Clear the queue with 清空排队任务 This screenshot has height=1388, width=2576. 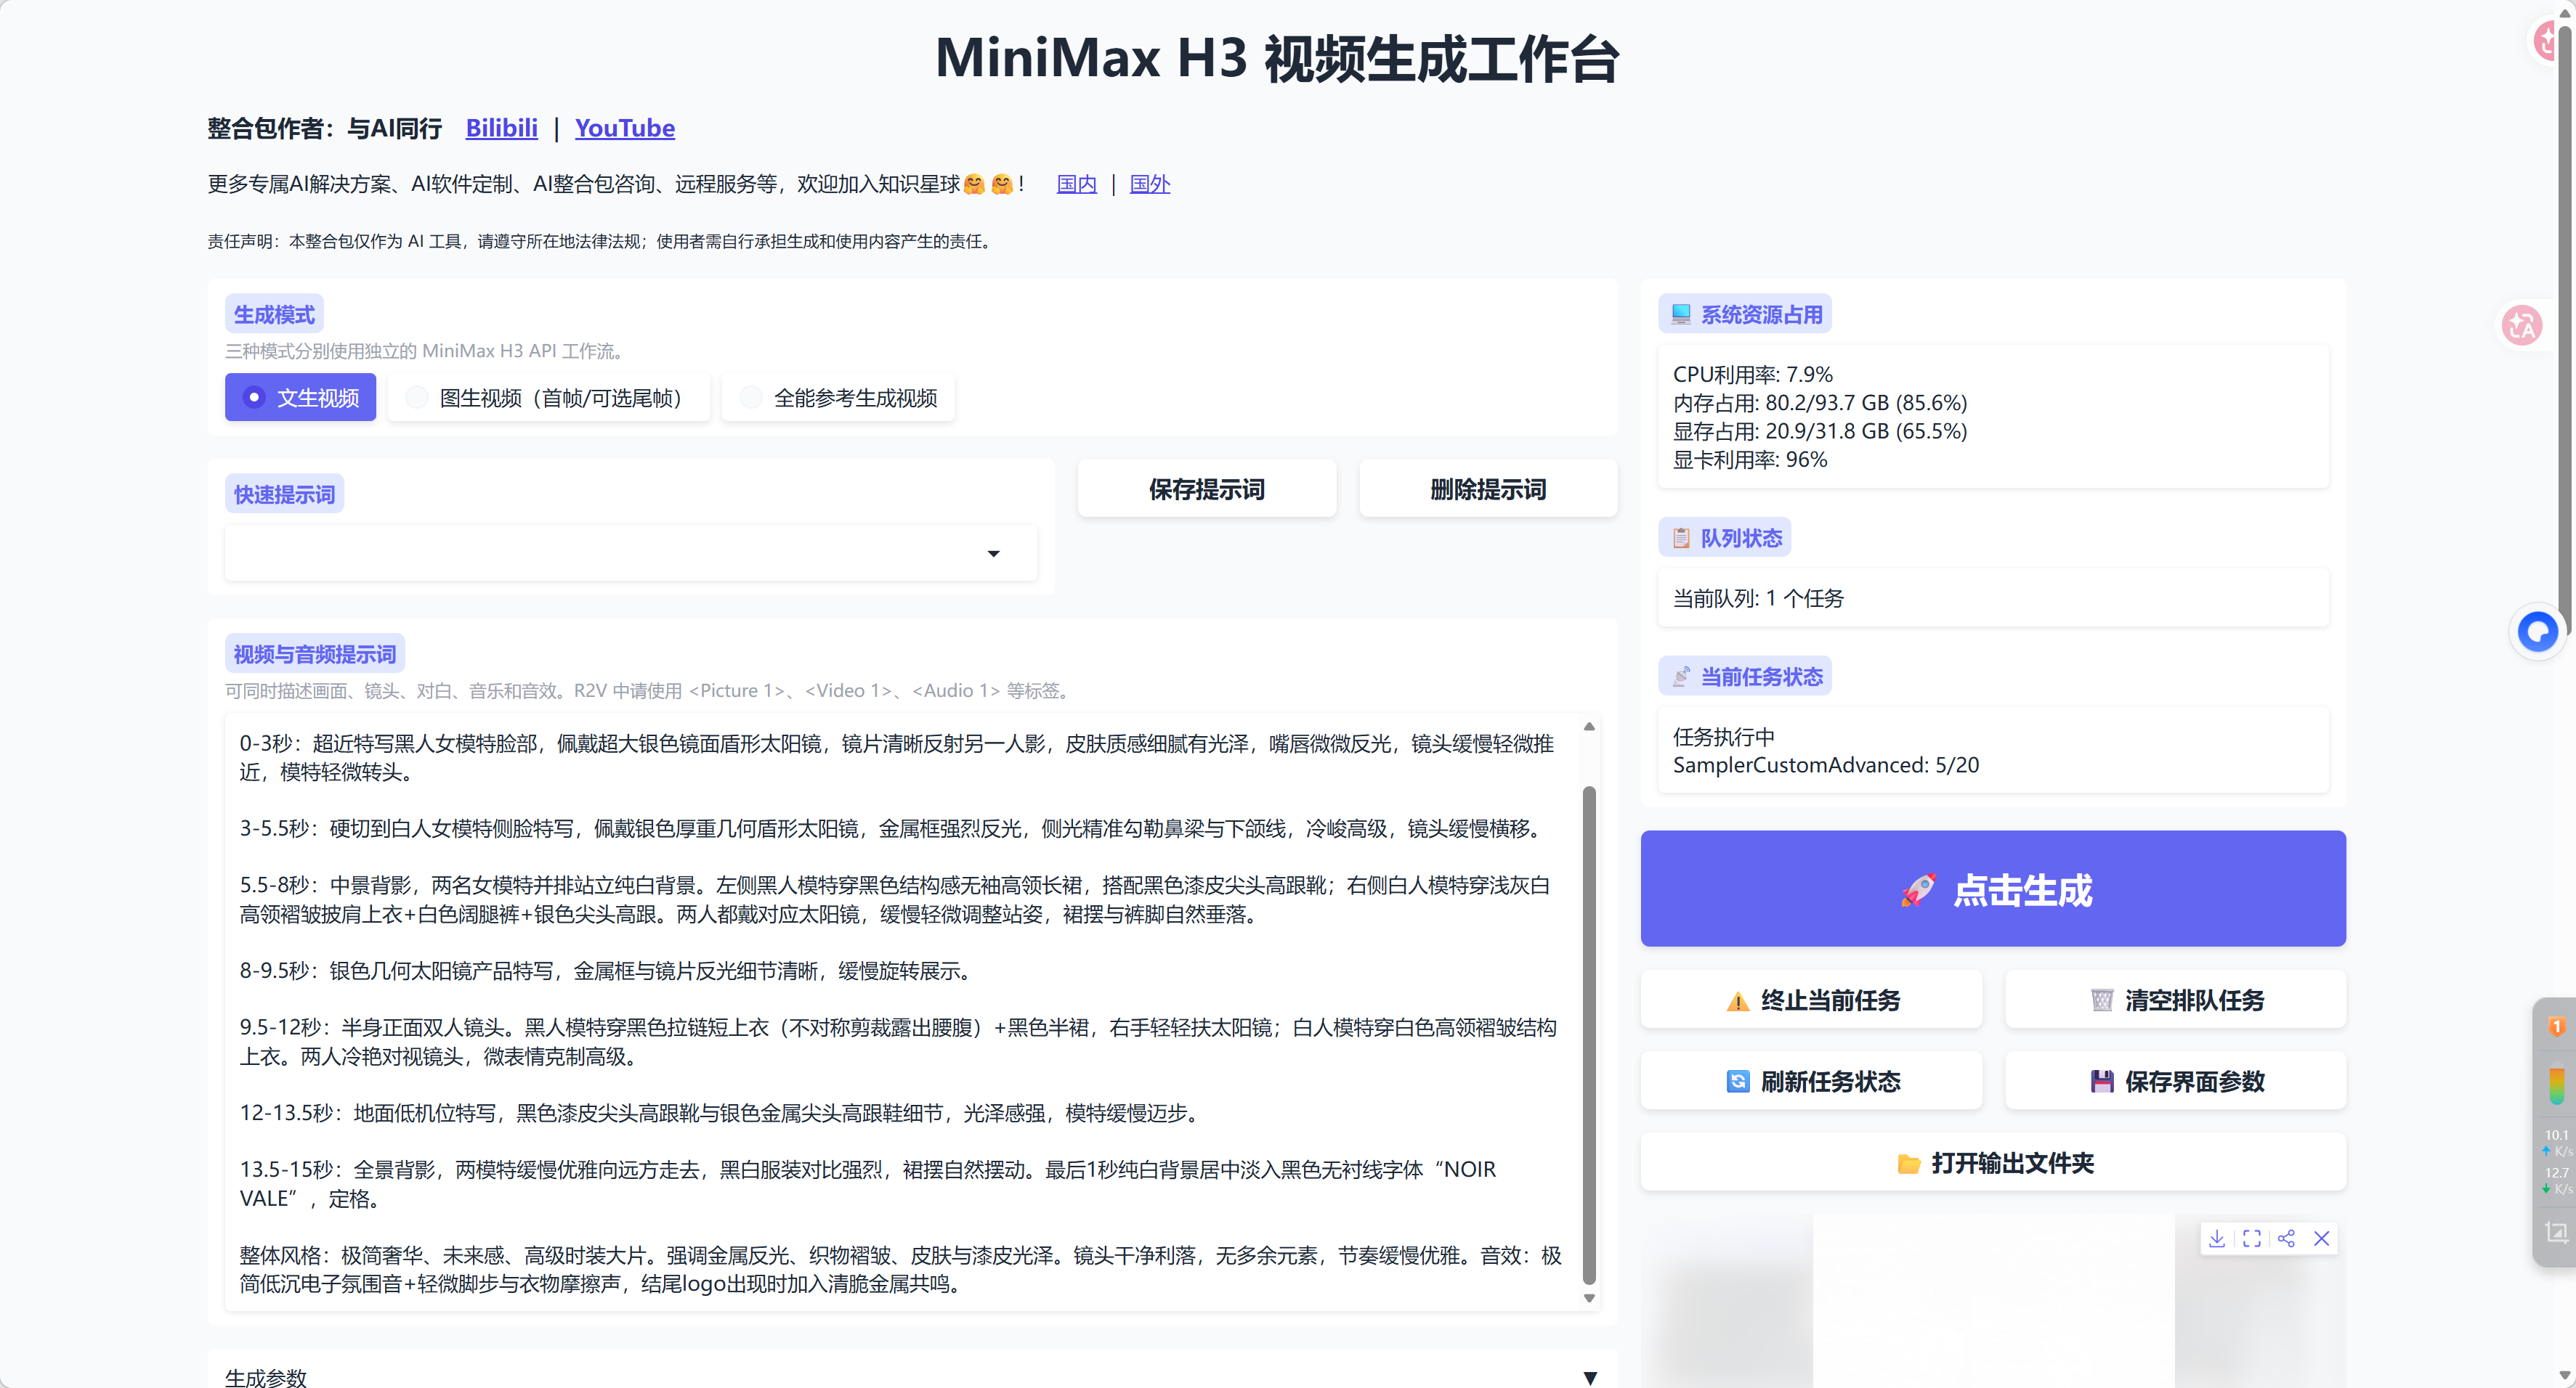[x=2175, y=1000]
